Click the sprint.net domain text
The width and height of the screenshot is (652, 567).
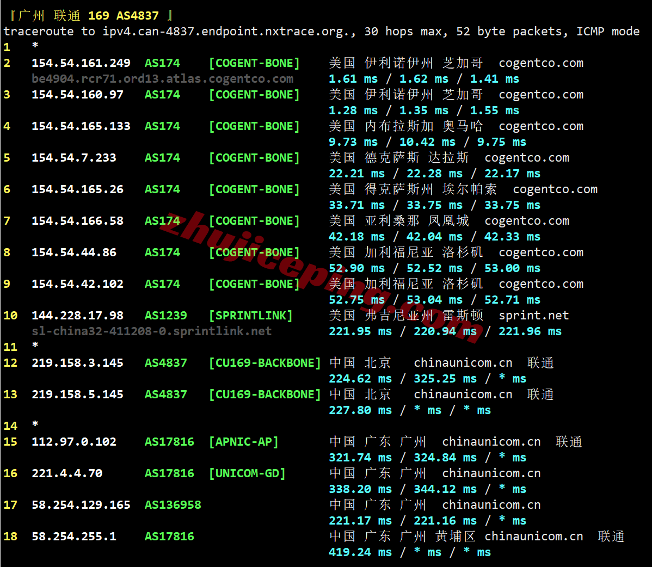534,316
